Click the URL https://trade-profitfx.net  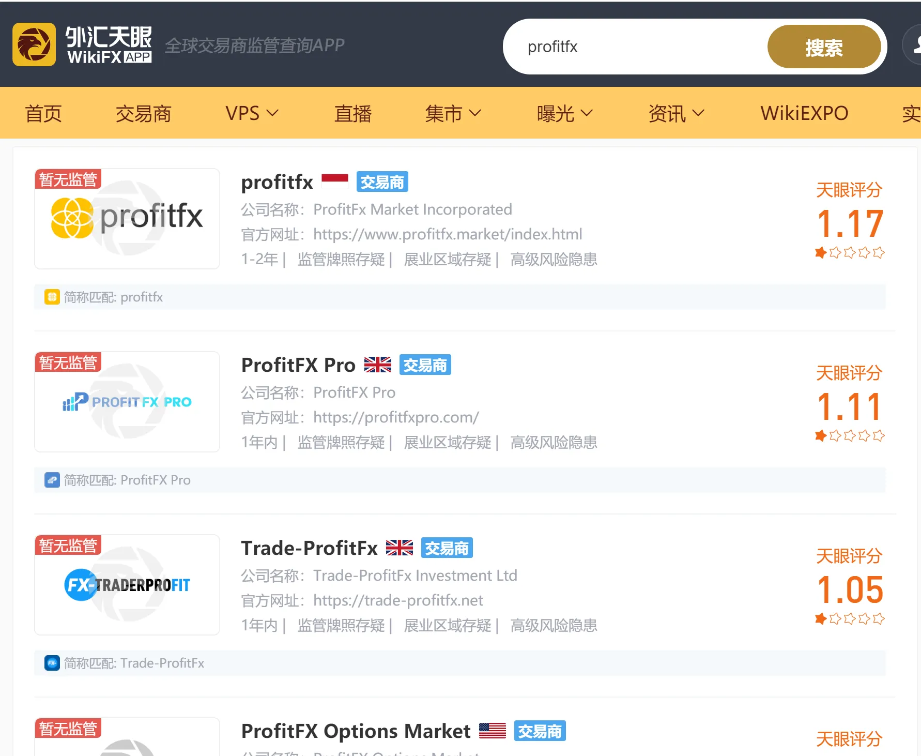click(x=398, y=600)
